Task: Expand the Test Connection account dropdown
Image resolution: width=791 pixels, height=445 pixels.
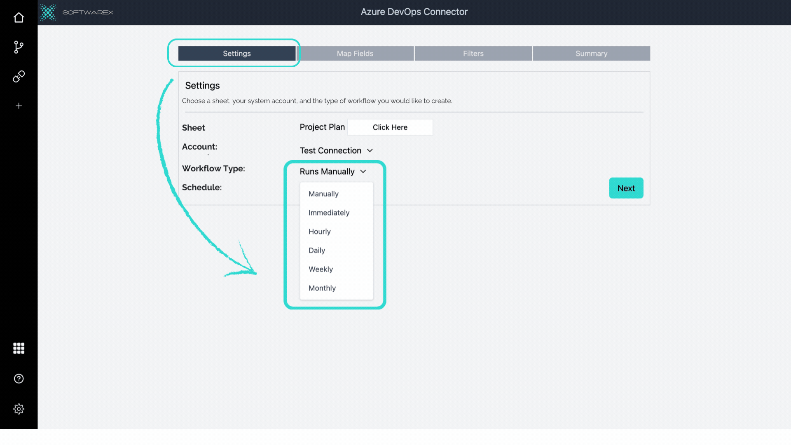Action: [x=336, y=150]
